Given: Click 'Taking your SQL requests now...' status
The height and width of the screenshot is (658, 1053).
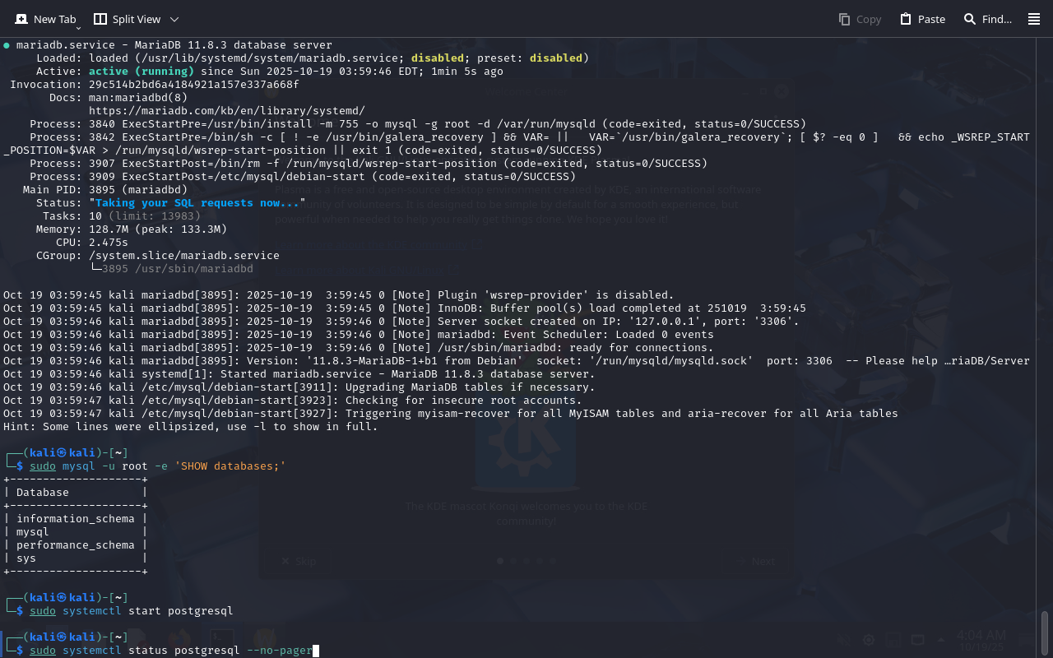Looking at the screenshot, I should 197,203.
